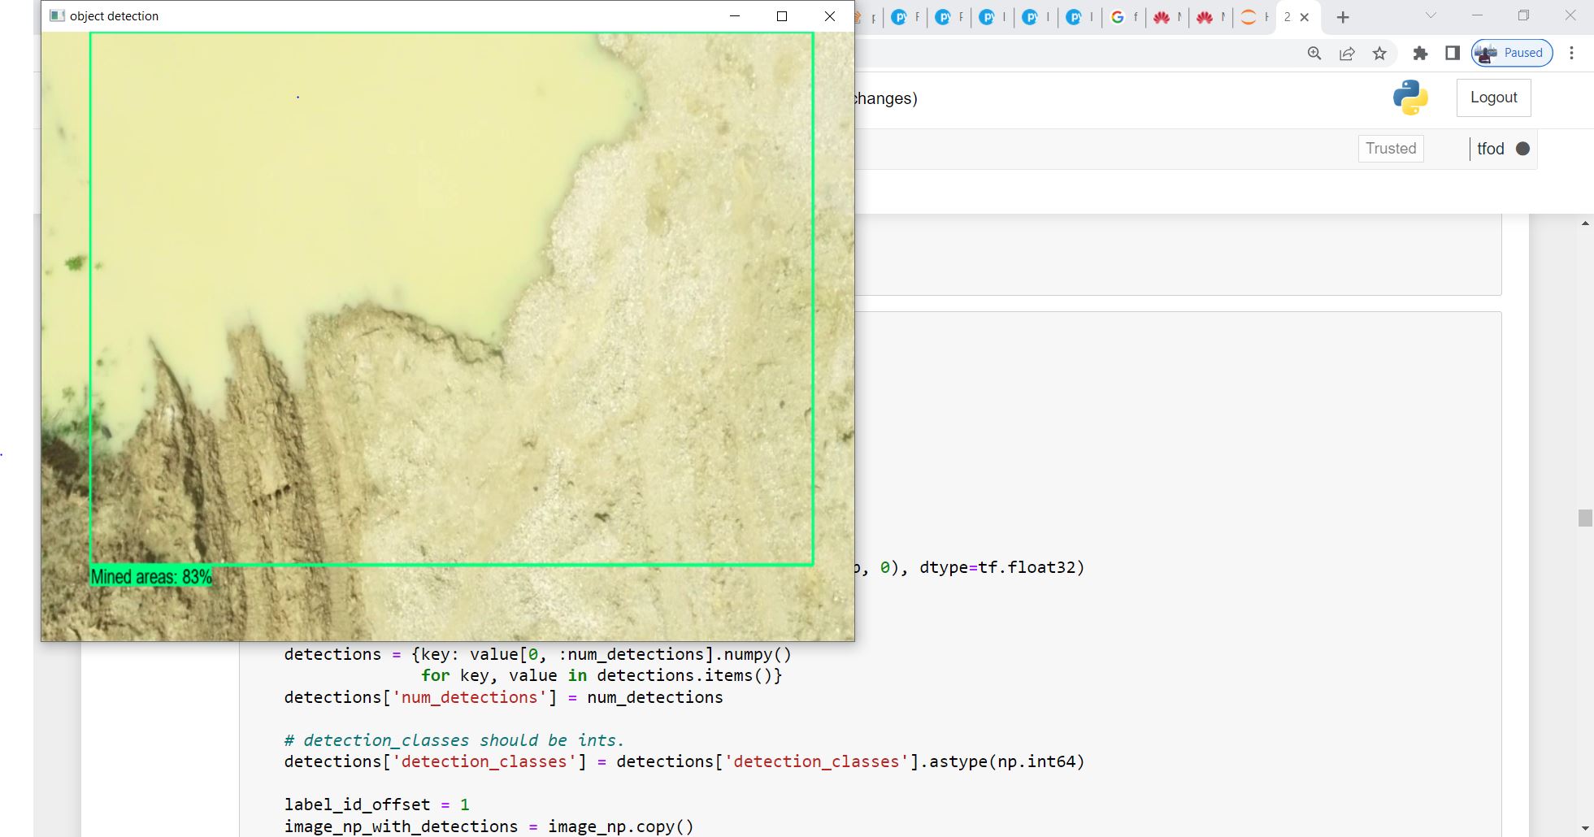The image size is (1594, 837).
Task: Click the zoom magnifier icon in the toolbar
Action: coord(1314,53)
